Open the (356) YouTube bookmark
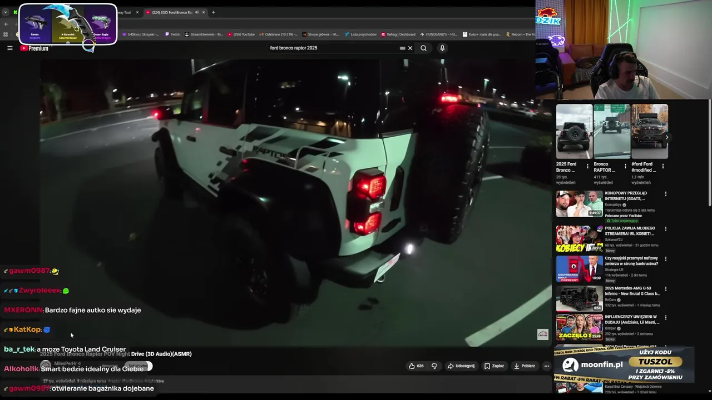Viewport: 712px width, 400px height. click(241, 34)
